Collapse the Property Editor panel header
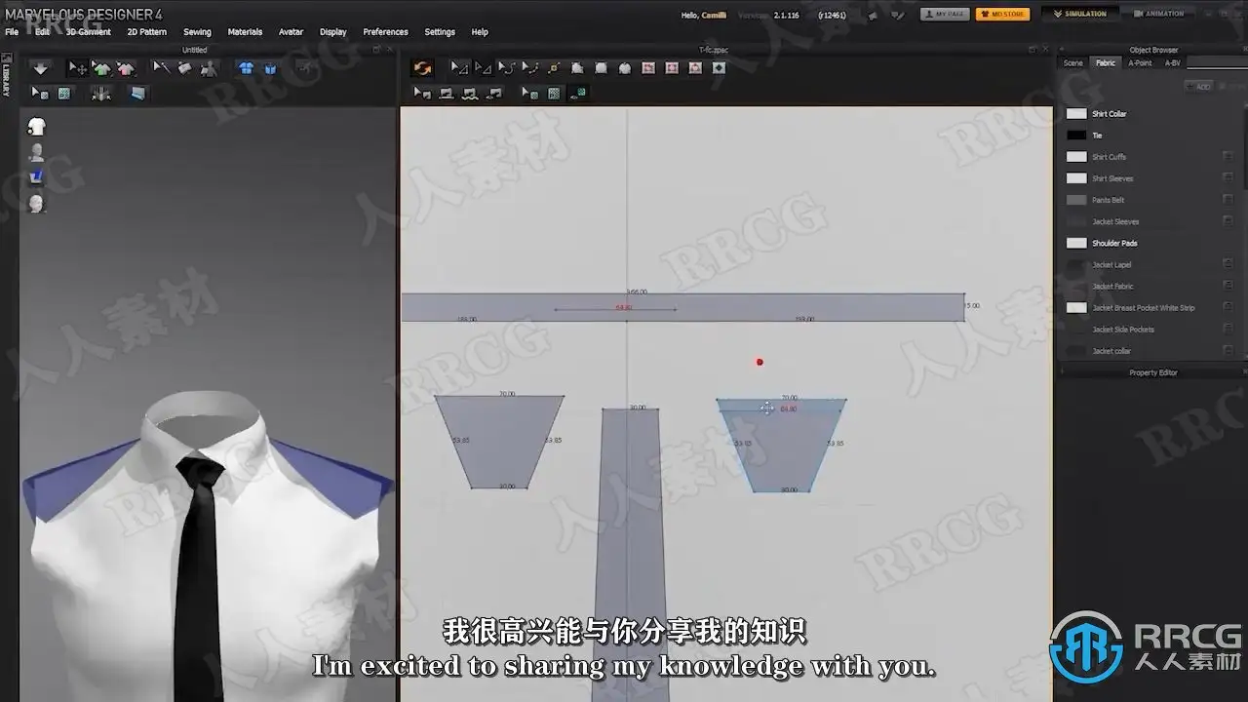The image size is (1248, 702). [x=1153, y=372]
